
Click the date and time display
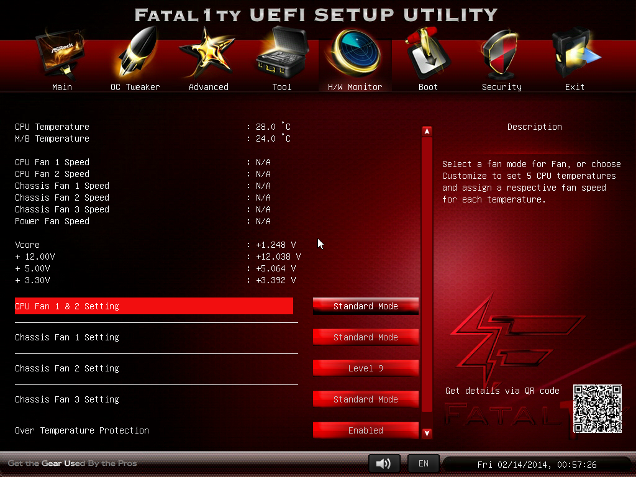(537, 465)
